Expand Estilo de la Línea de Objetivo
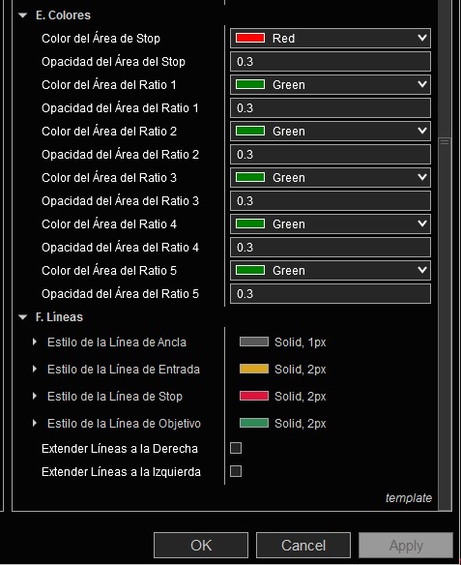 click(35, 423)
